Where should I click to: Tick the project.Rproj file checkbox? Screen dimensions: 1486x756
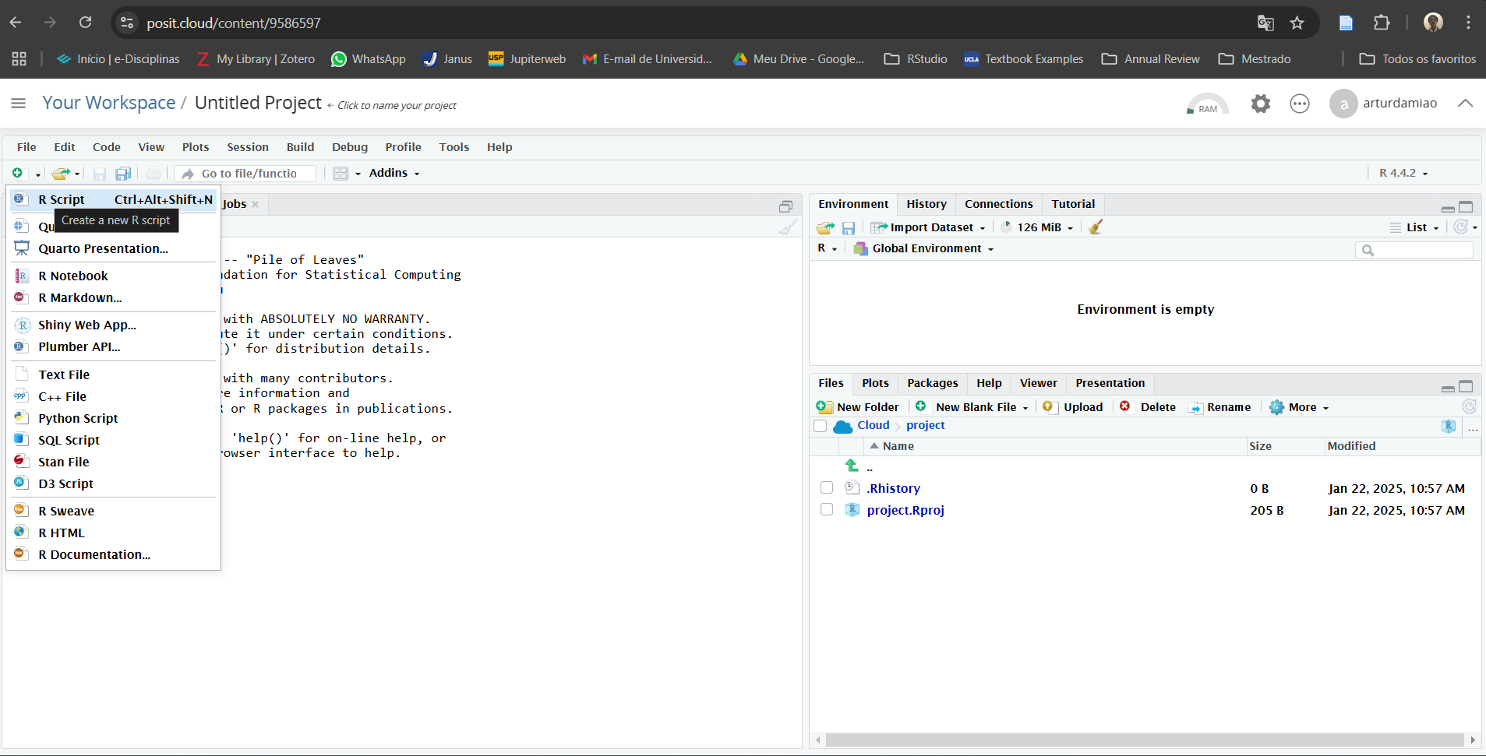click(x=827, y=510)
